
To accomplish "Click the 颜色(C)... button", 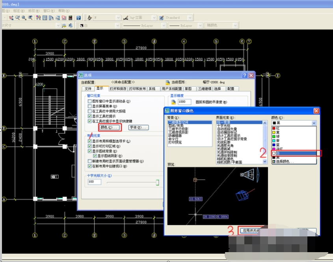I will [x=110, y=127].
